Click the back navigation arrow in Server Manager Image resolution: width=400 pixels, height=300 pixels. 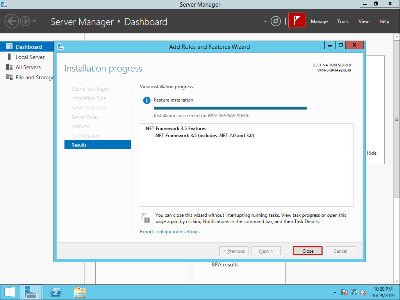coord(12,21)
